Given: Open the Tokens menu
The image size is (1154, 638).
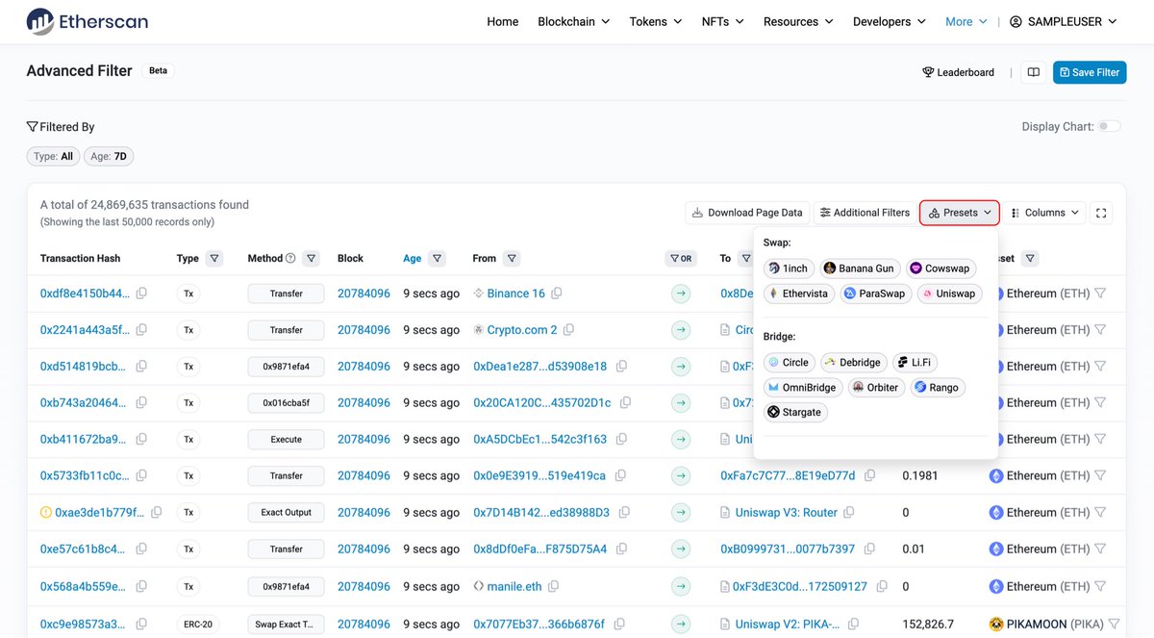Looking at the screenshot, I should [x=655, y=21].
